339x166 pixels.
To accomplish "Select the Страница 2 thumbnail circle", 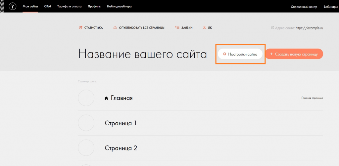I will pos(86,148).
